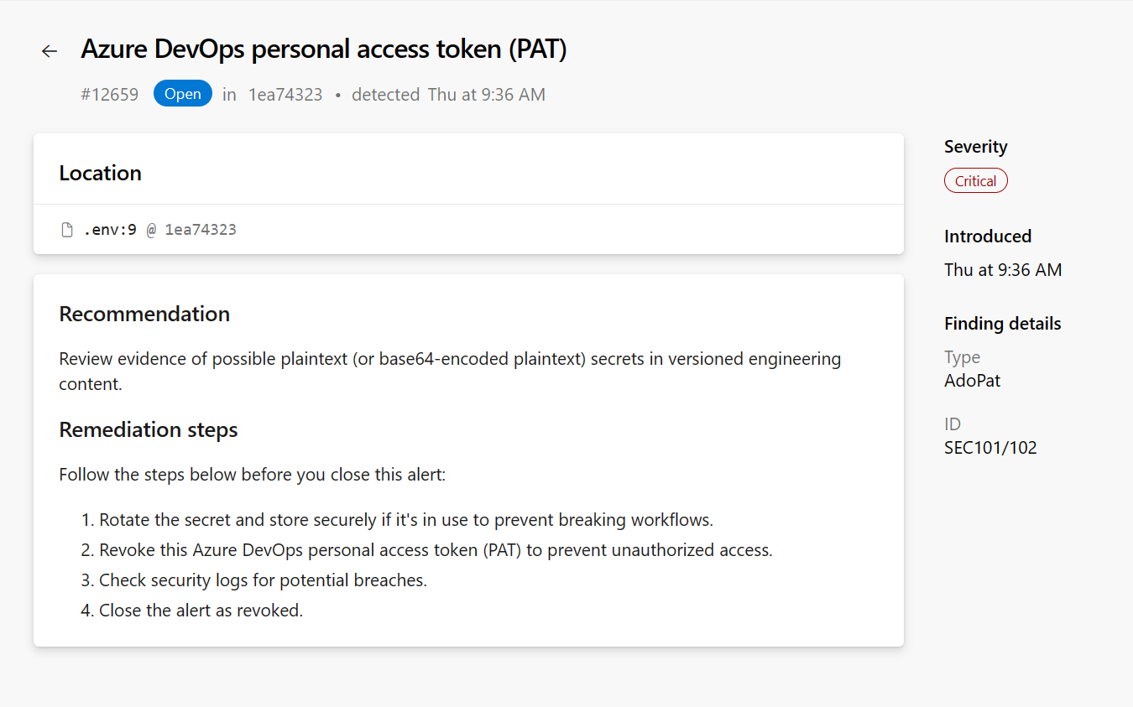This screenshot has height=707, width=1133.
Task: Click the detected Thu at 9:36 AM text
Action: (448, 95)
